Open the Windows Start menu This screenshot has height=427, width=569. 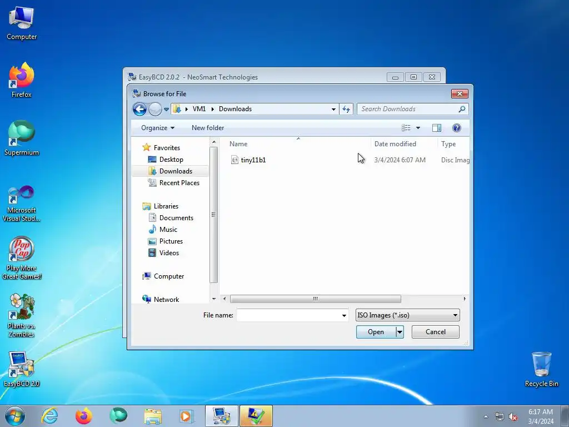coord(15,416)
